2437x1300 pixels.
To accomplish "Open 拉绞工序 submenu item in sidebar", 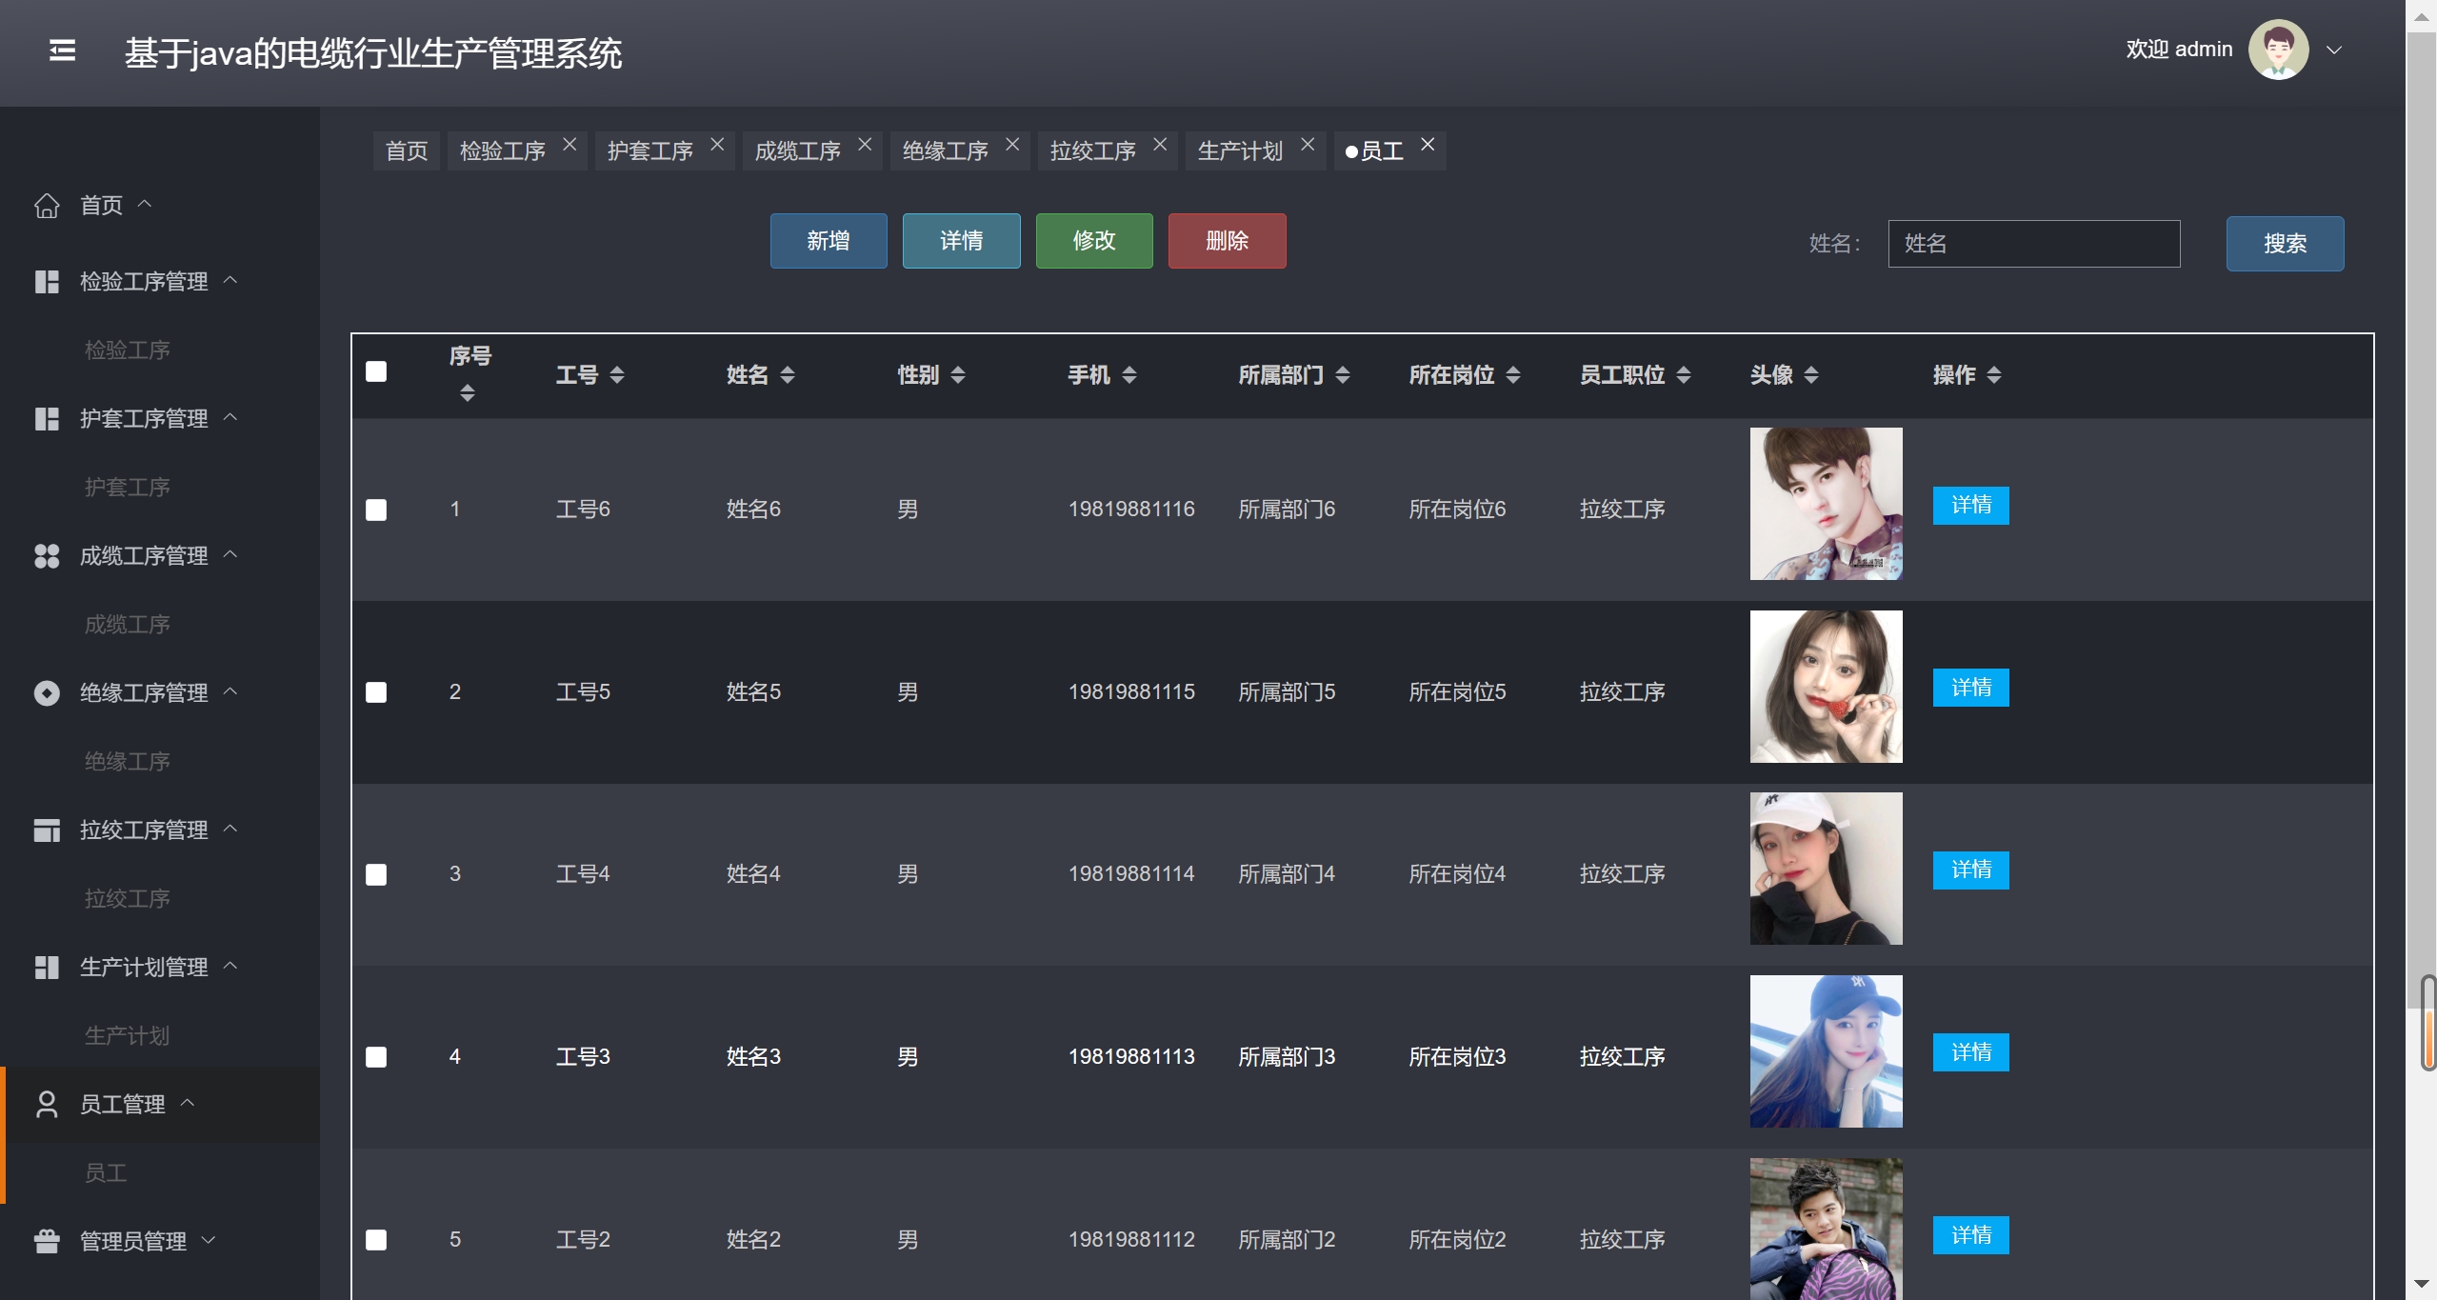I will point(128,899).
